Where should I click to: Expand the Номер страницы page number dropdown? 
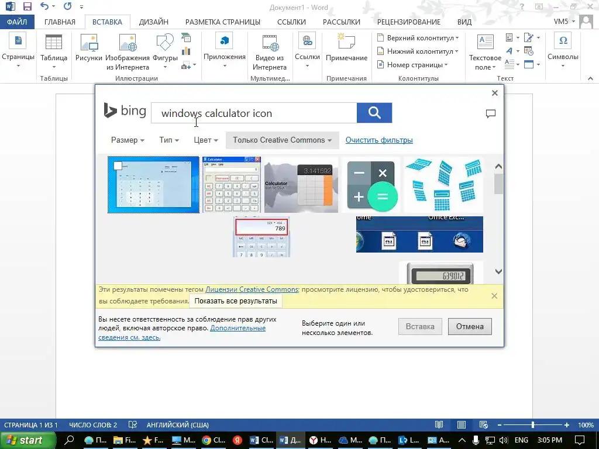412,65
